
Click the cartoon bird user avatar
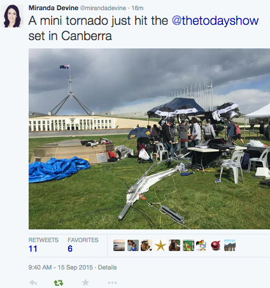[201, 245]
